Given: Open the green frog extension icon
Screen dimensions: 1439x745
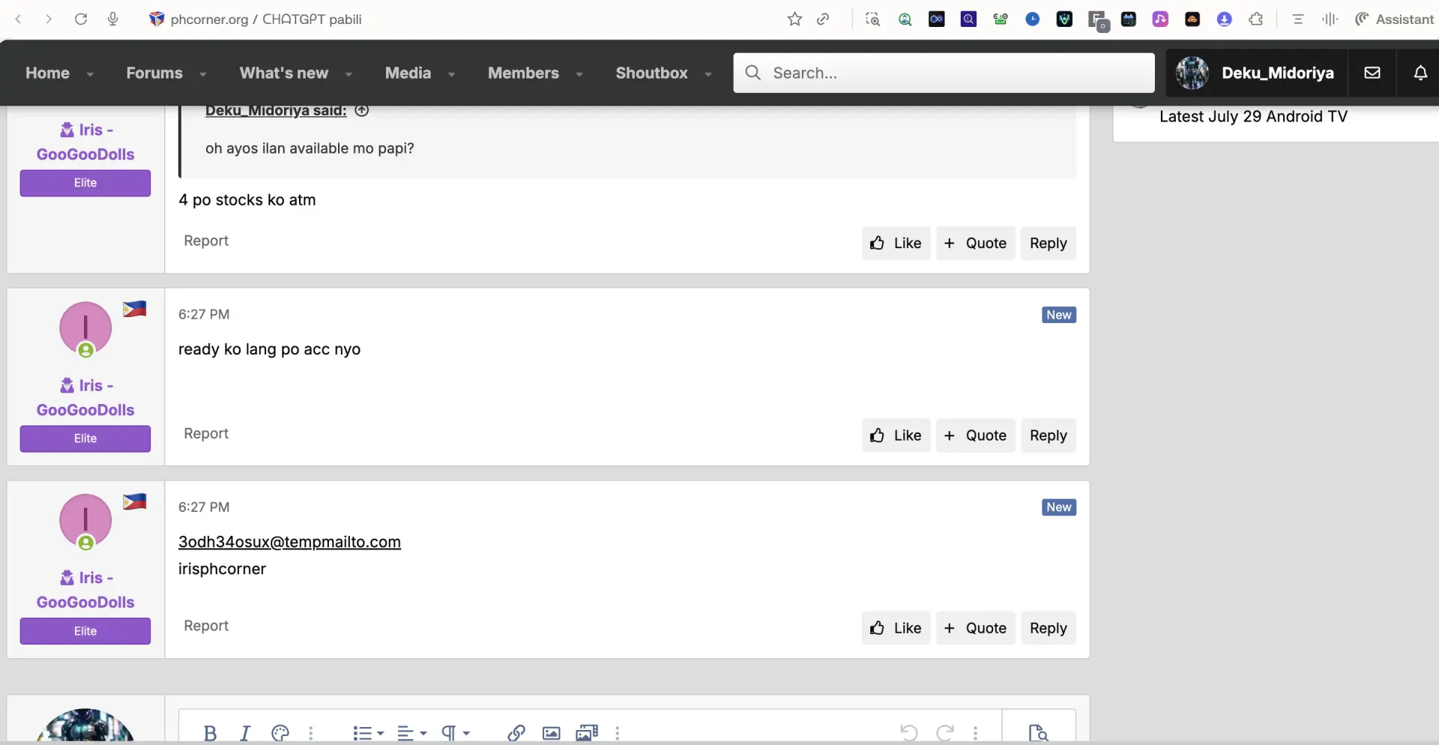Looking at the screenshot, I should pyautogui.click(x=1001, y=19).
